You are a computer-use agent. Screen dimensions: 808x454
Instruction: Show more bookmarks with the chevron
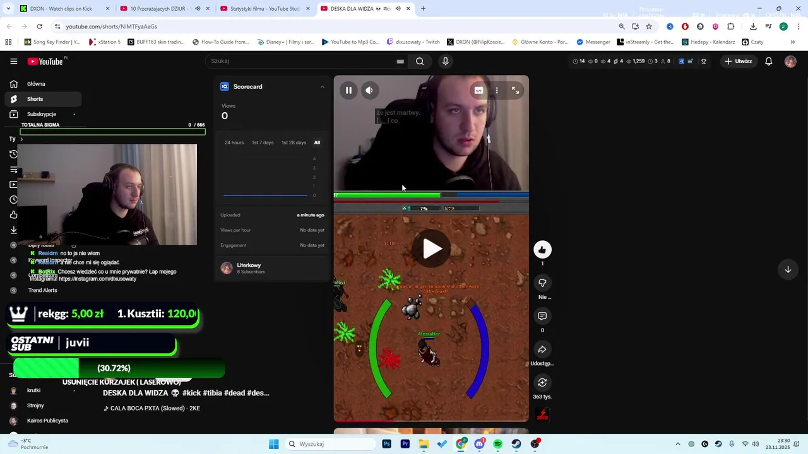(x=792, y=42)
